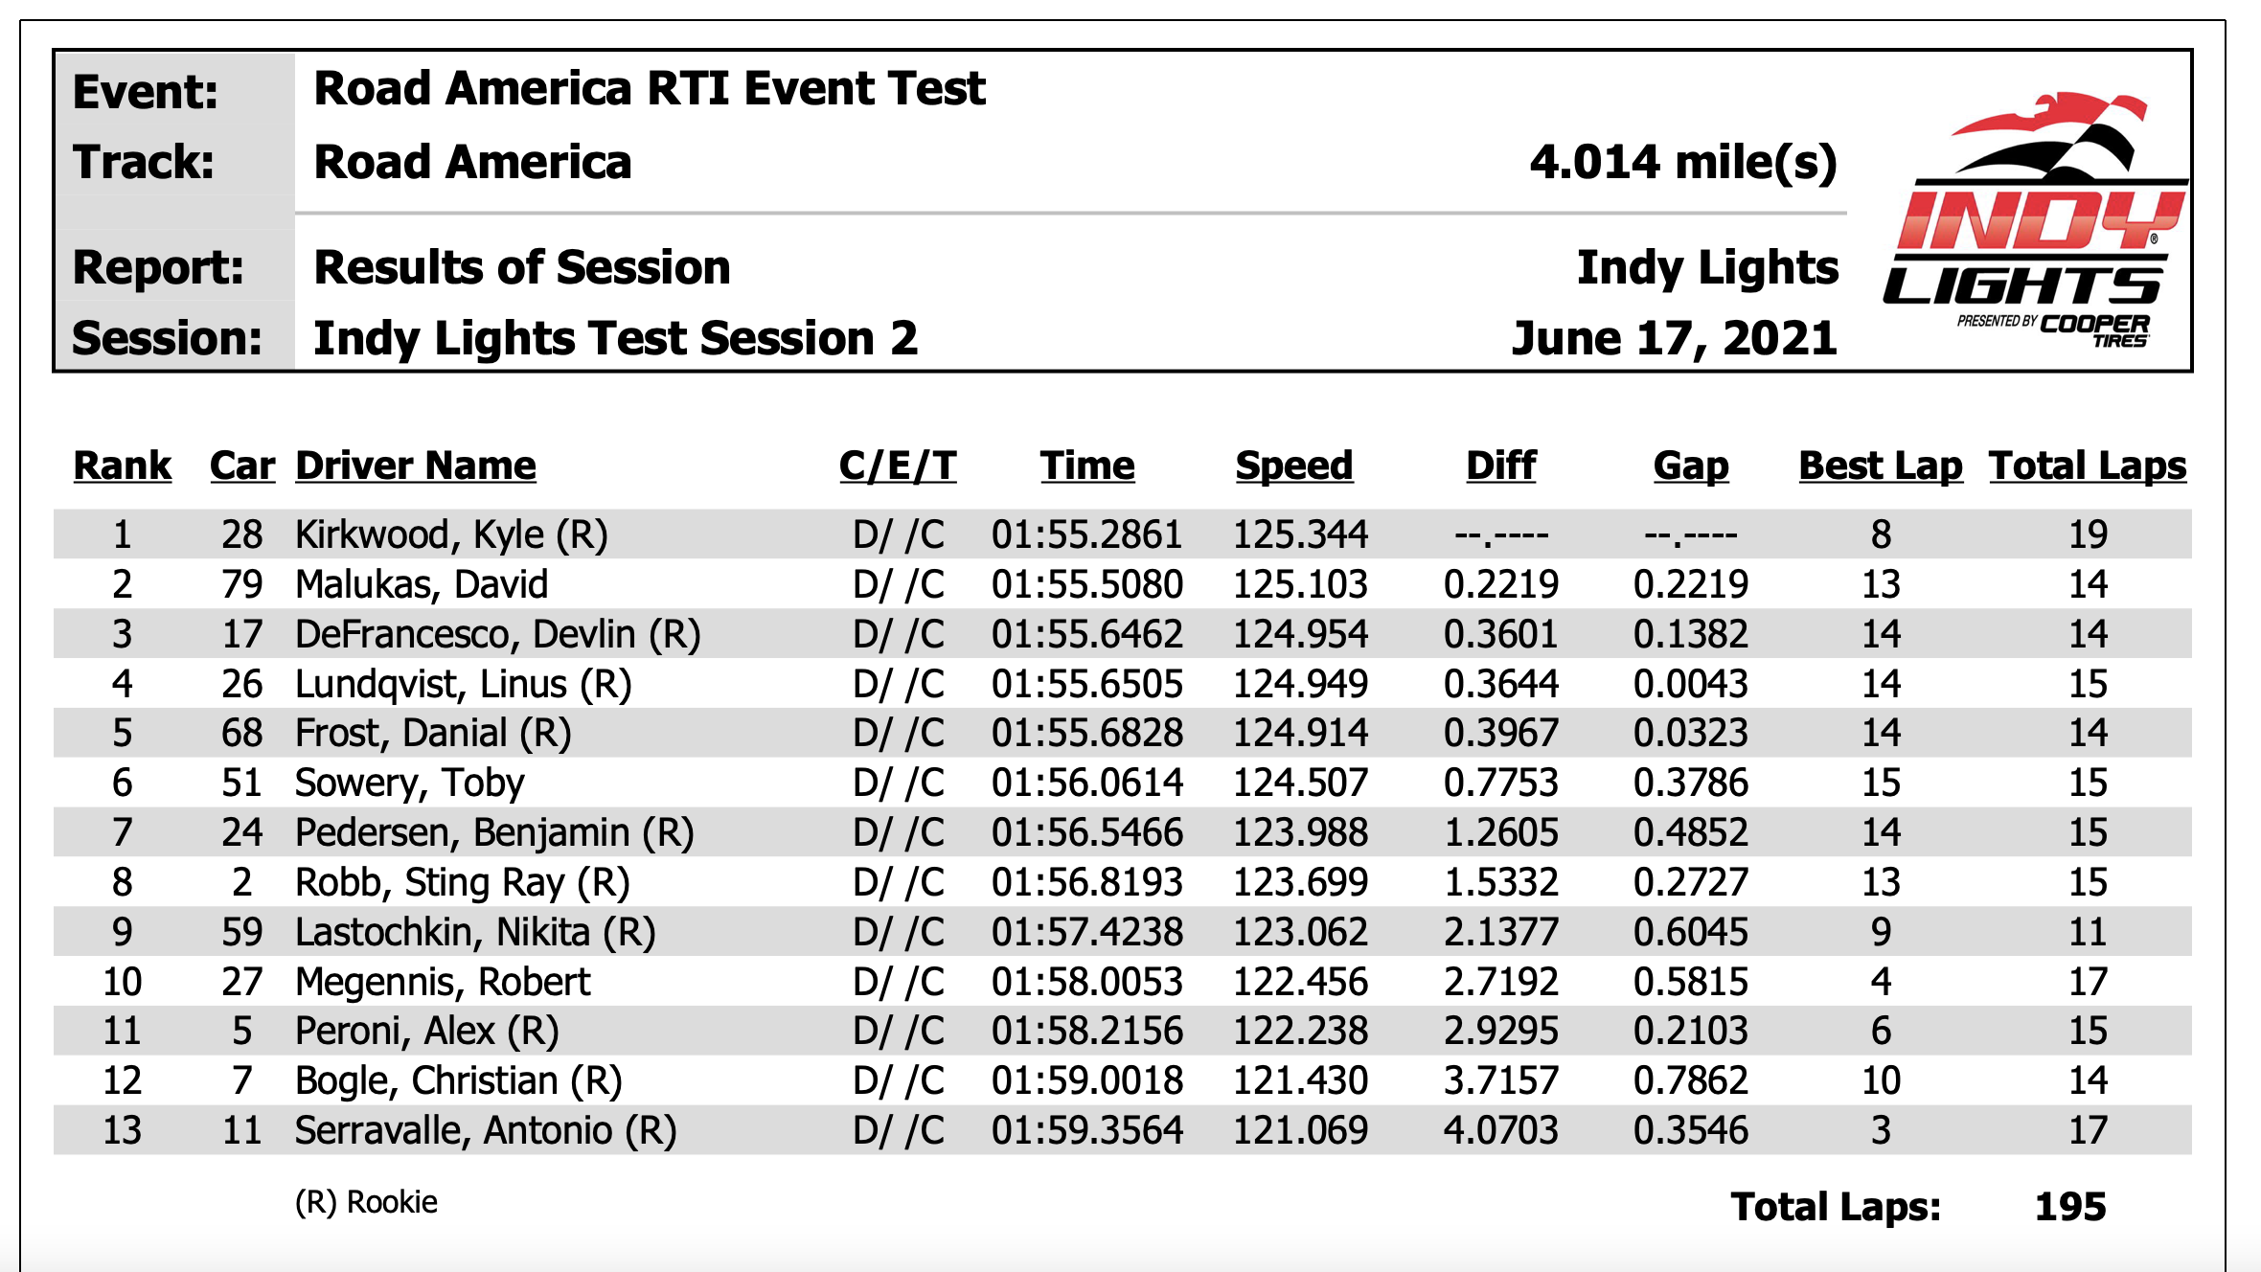Select the Kirkwood, Kyle driver row
Viewport: 2261px width, 1272px height.
point(1123,534)
